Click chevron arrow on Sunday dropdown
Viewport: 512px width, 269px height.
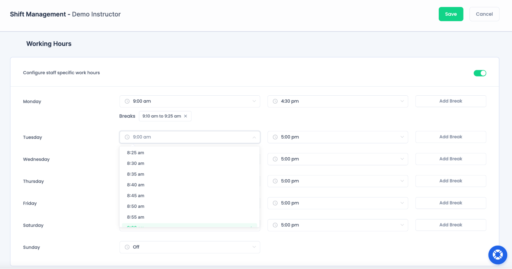click(254, 247)
